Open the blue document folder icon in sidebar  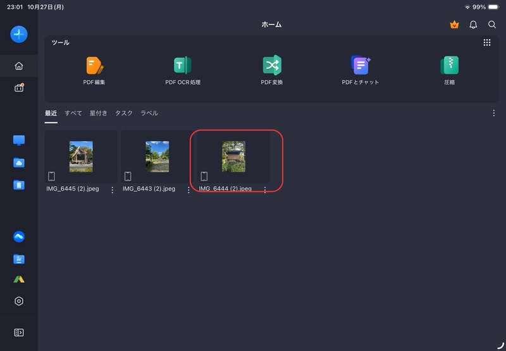pyautogui.click(x=19, y=185)
